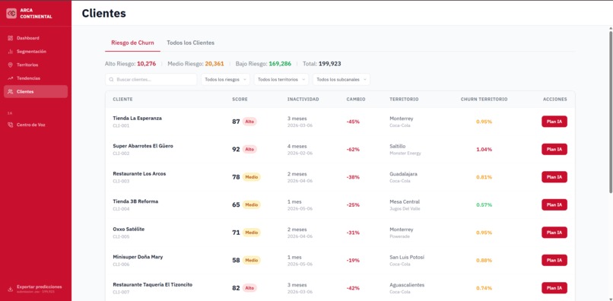Click Plan IA for Restaurante Los Arcos
The image size is (613, 301).
pos(554,177)
